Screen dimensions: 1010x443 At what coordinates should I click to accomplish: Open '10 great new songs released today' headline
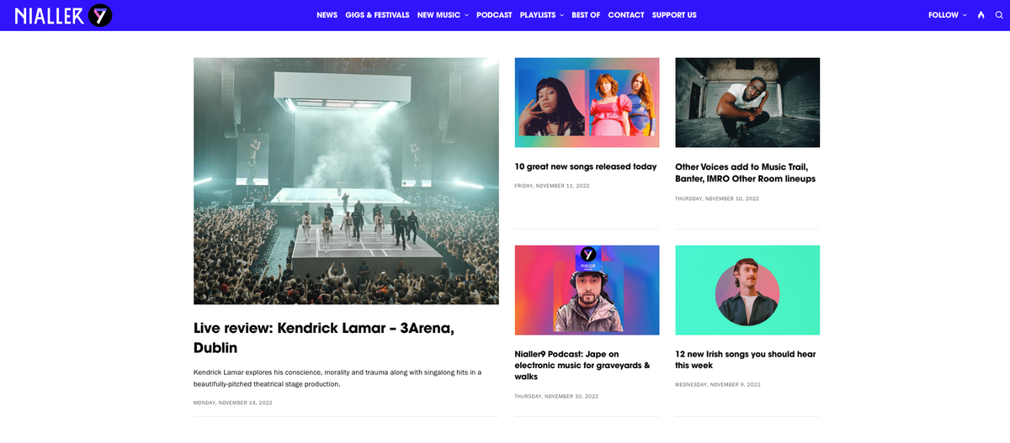pos(586,166)
